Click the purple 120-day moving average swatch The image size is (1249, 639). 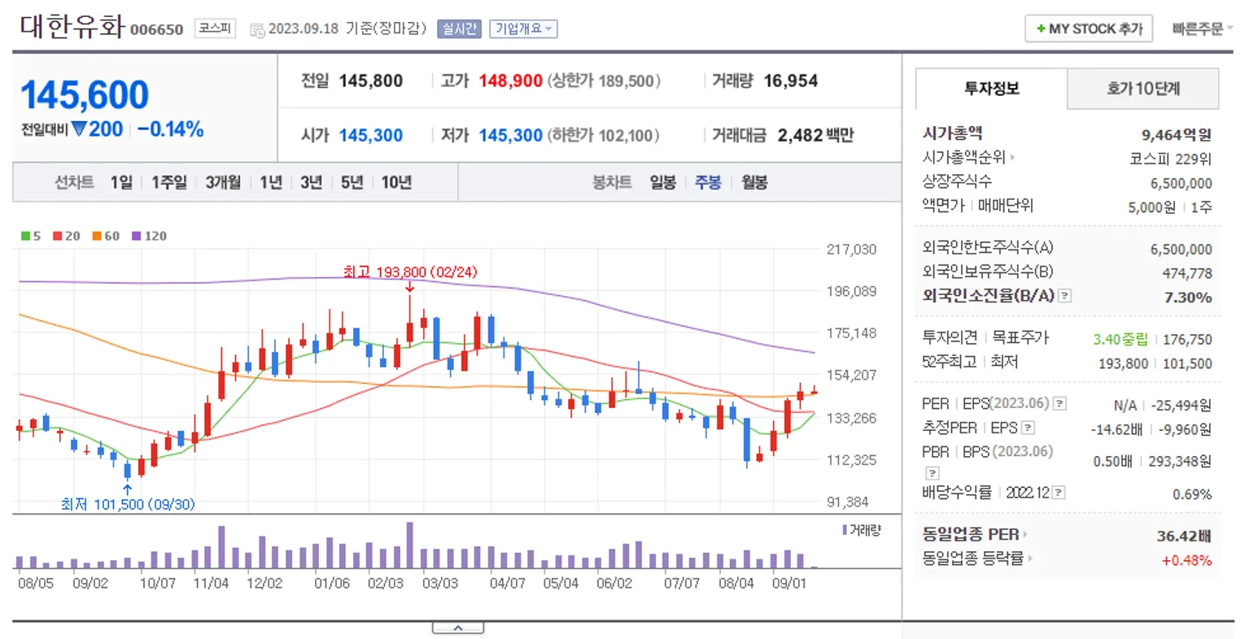point(136,236)
